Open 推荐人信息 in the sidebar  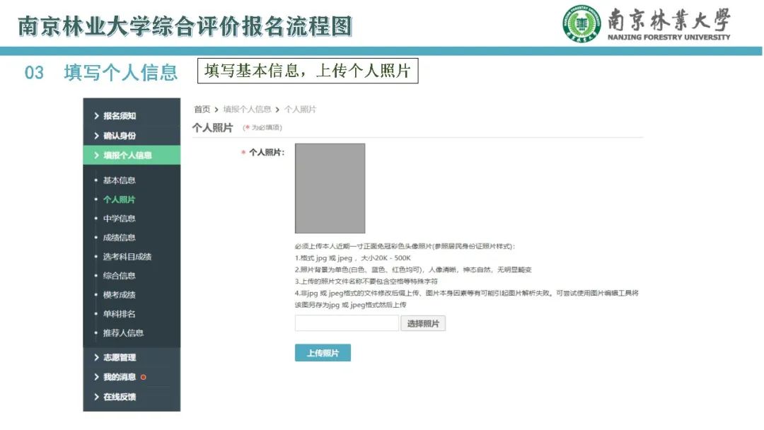123,333
